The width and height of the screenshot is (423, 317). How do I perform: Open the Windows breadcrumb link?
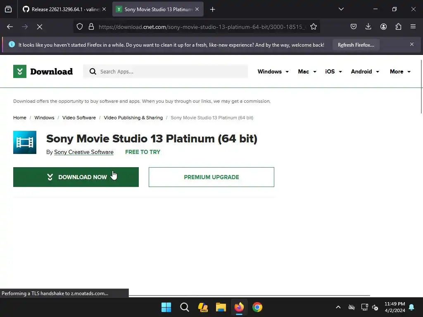tap(44, 118)
